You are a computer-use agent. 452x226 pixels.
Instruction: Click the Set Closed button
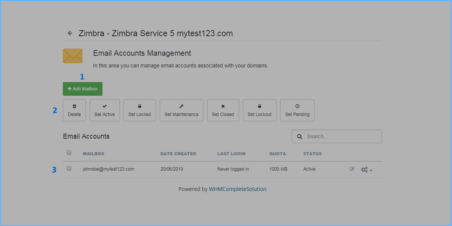coord(223,110)
